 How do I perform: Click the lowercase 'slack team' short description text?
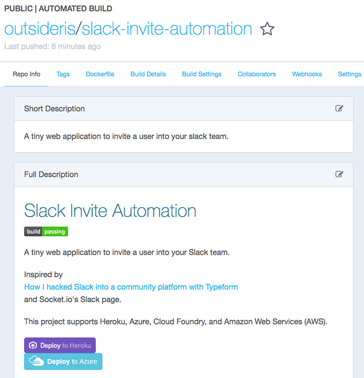tap(126, 136)
